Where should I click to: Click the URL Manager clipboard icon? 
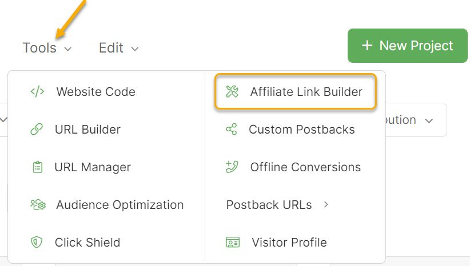[x=37, y=167]
